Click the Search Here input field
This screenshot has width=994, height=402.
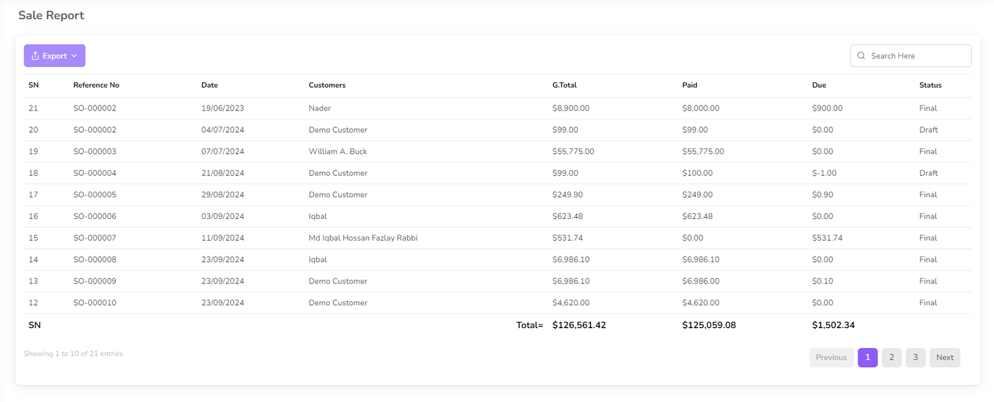(917, 56)
